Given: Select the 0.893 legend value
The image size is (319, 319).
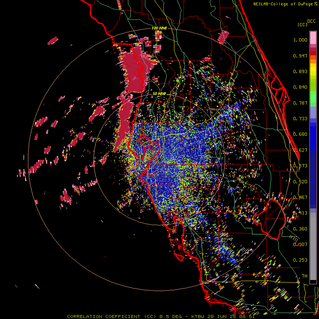Looking at the screenshot, I should click(x=300, y=71).
